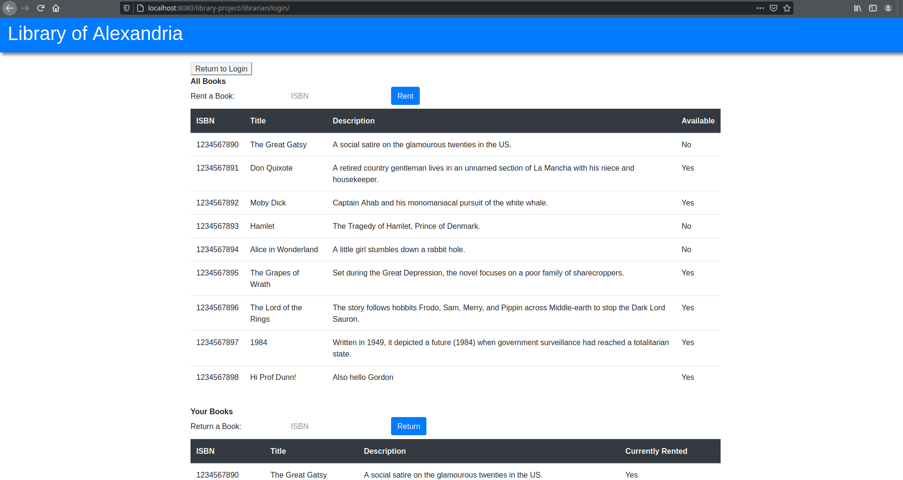Click the Rent a Book label
The height and width of the screenshot is (480, 903).
pos(212,96)
